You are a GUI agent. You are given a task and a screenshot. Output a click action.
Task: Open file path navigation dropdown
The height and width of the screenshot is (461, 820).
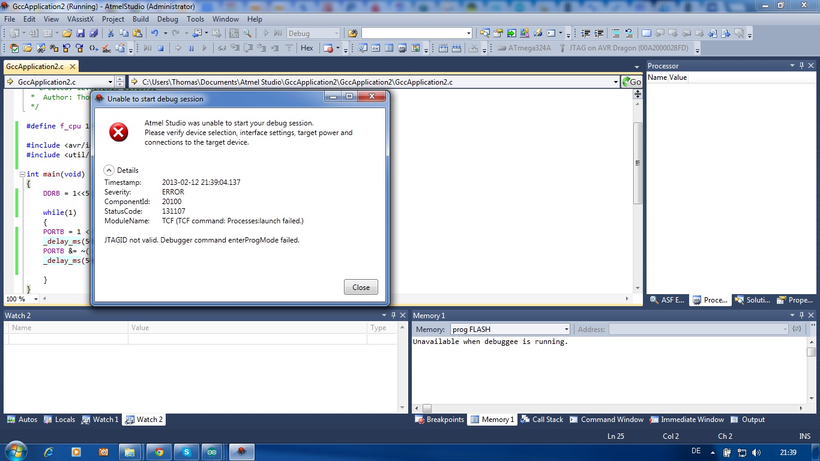615,82
